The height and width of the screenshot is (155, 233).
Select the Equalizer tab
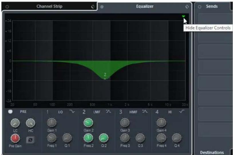[x=145, y=6]
